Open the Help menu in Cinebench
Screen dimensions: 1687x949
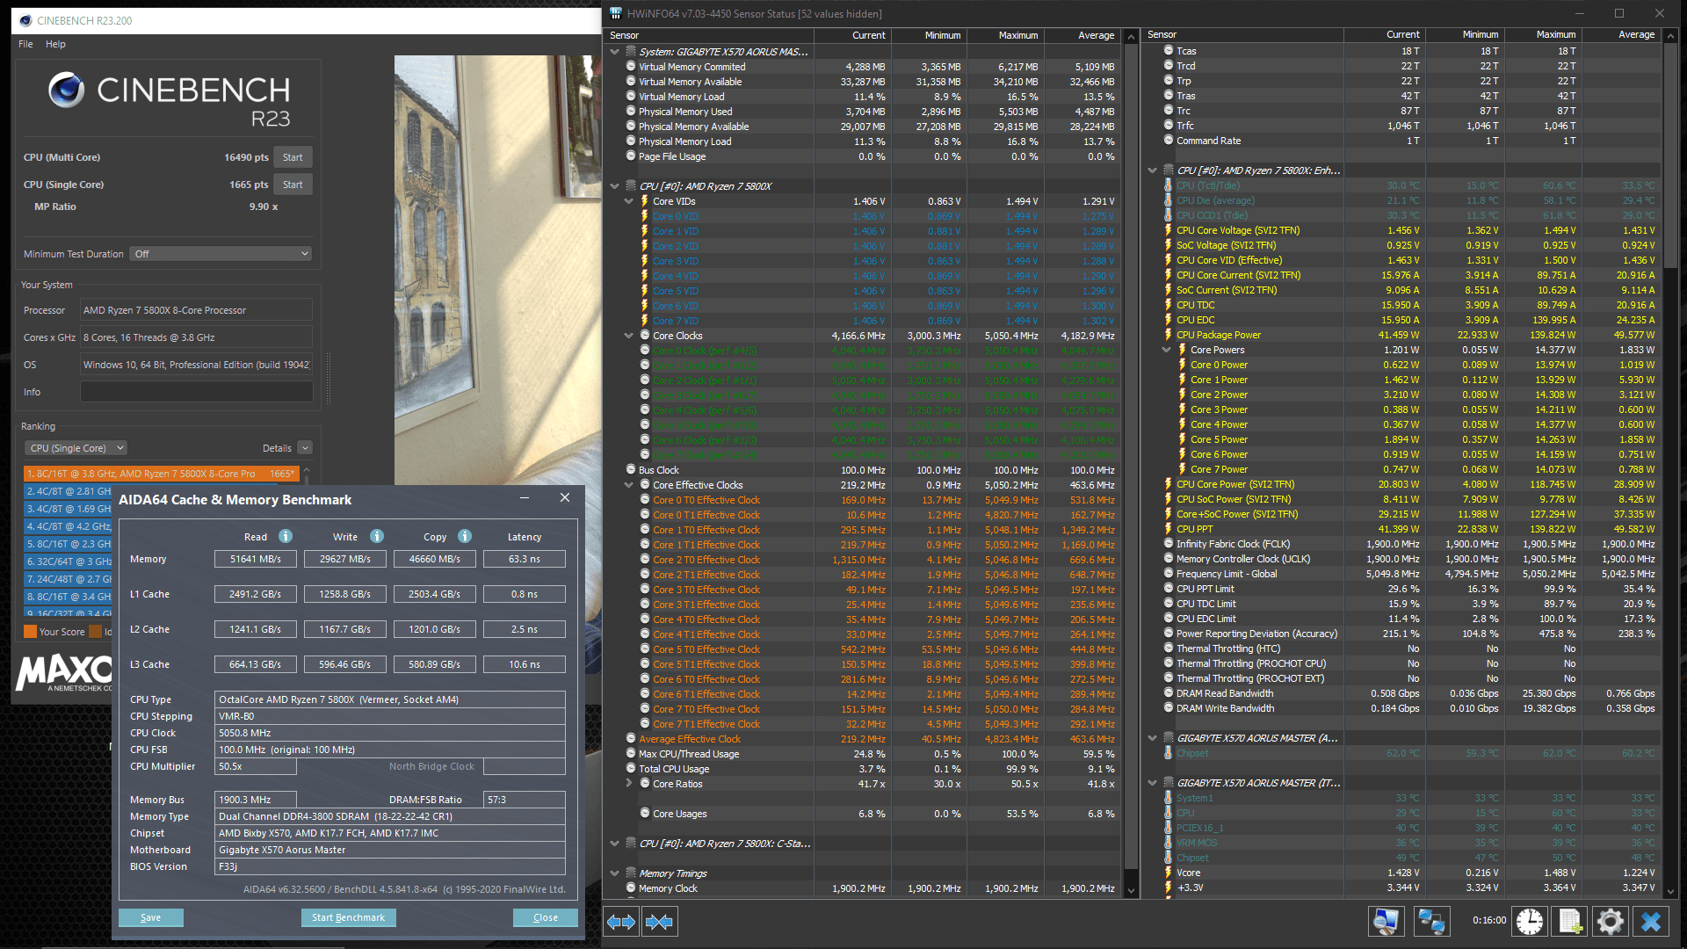click(x=55, y=44)
